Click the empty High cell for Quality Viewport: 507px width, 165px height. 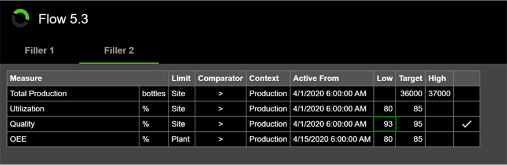pyautogui.click(x=440, y=124)
